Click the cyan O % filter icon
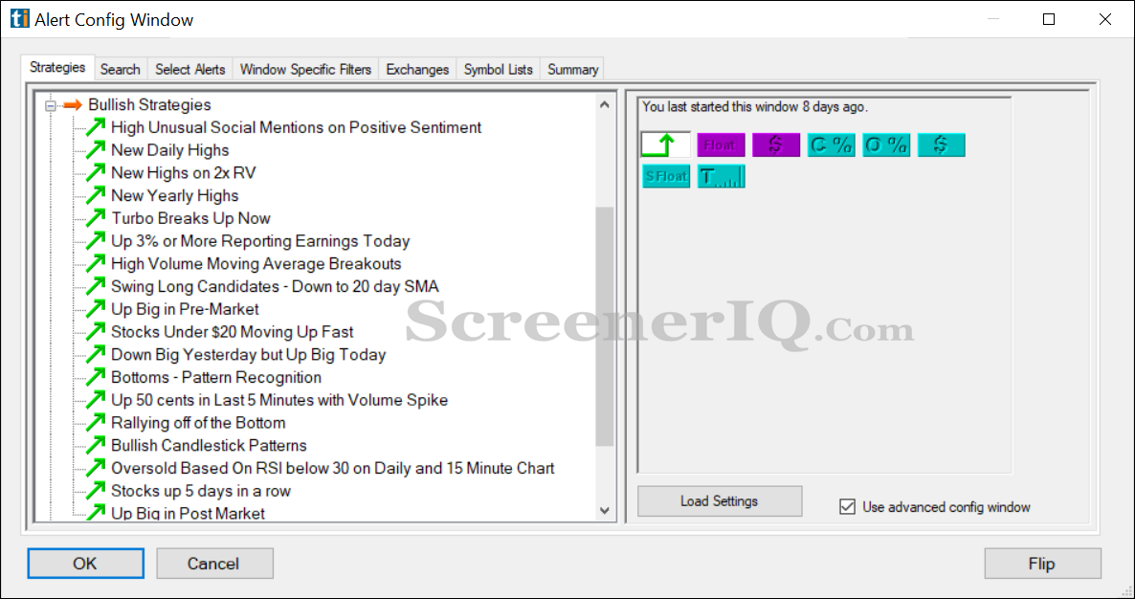 pyautogui.click(x=886, y=144)
